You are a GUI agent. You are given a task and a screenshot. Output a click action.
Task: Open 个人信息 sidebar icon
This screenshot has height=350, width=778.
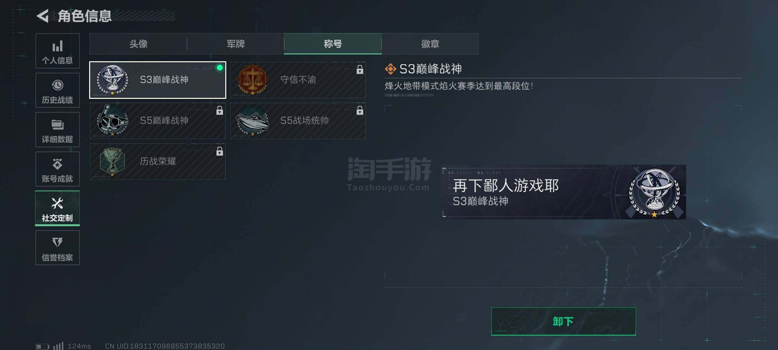(57, 46)
